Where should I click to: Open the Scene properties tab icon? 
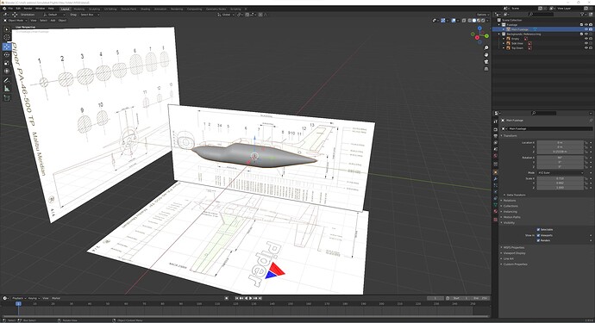[495, 149]
